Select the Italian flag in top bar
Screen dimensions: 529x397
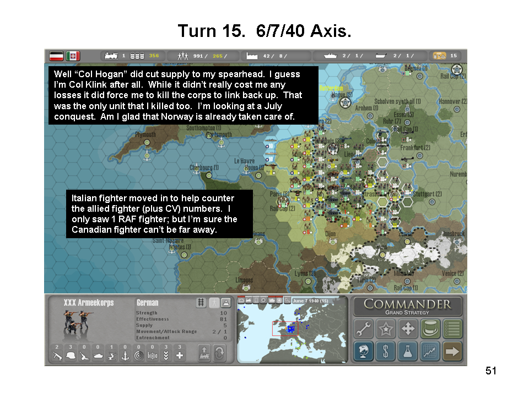pyautogui.click(x=73, y=56)
